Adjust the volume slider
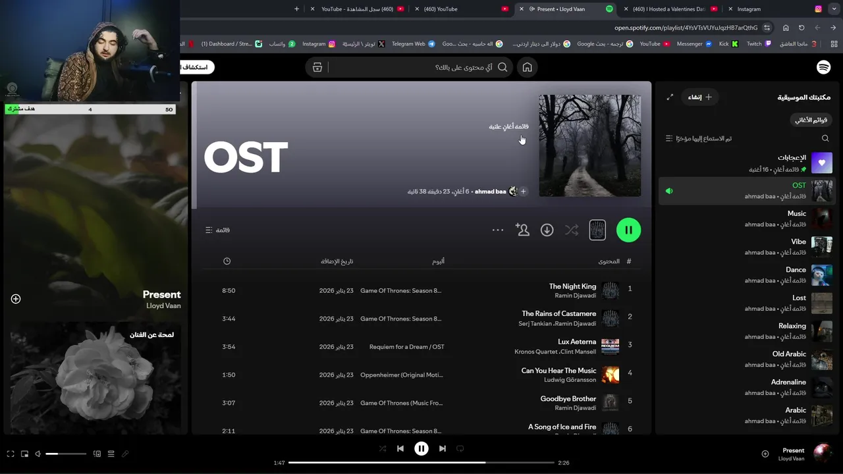The image size is (843, 474). pos(66,454)
